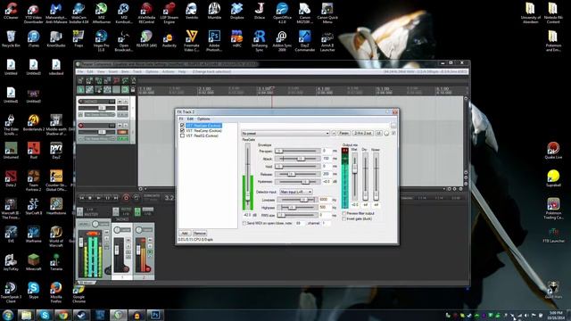571x321 pixels.
Task: Open Skype desktop shortcut
Action: 34,291
